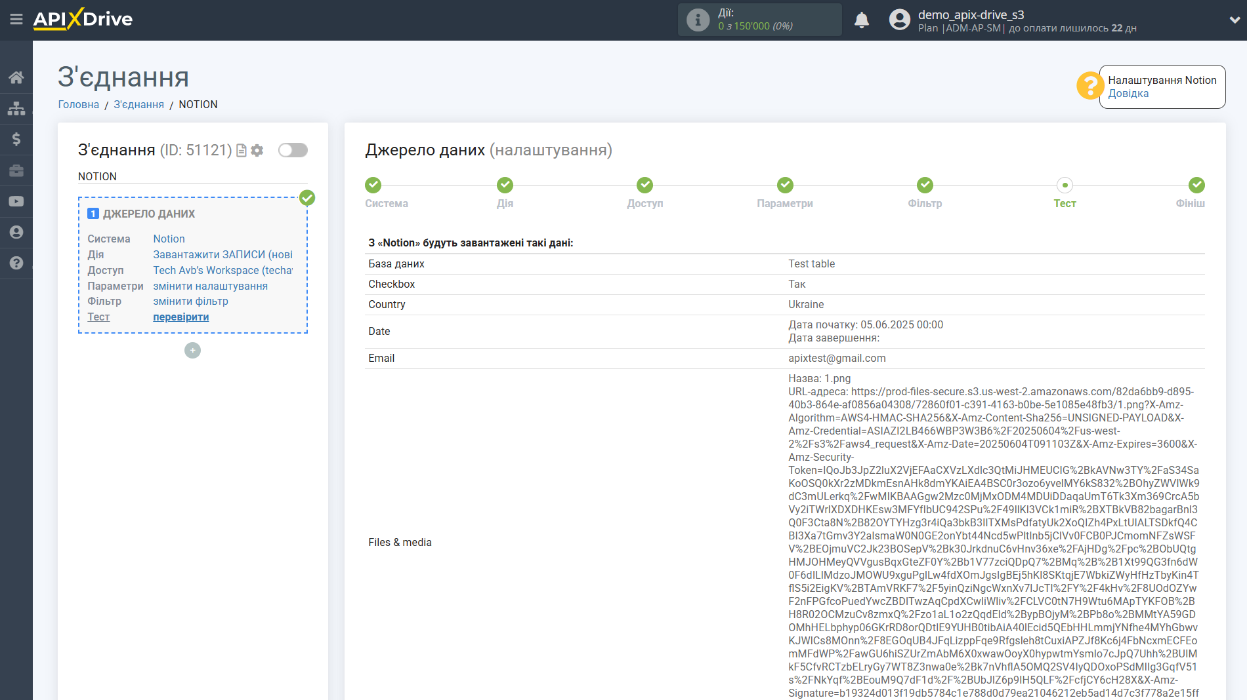This screenshot has width=1247, height=700.
Task: Toggle the connection on/off switch
Action: [x=293, y=150]
